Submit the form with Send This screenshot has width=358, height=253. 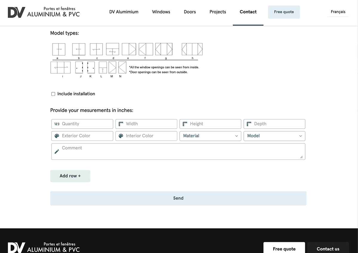pos(178,198)
